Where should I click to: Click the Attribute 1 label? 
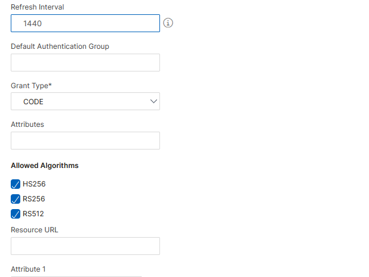(x=29, y=269)
